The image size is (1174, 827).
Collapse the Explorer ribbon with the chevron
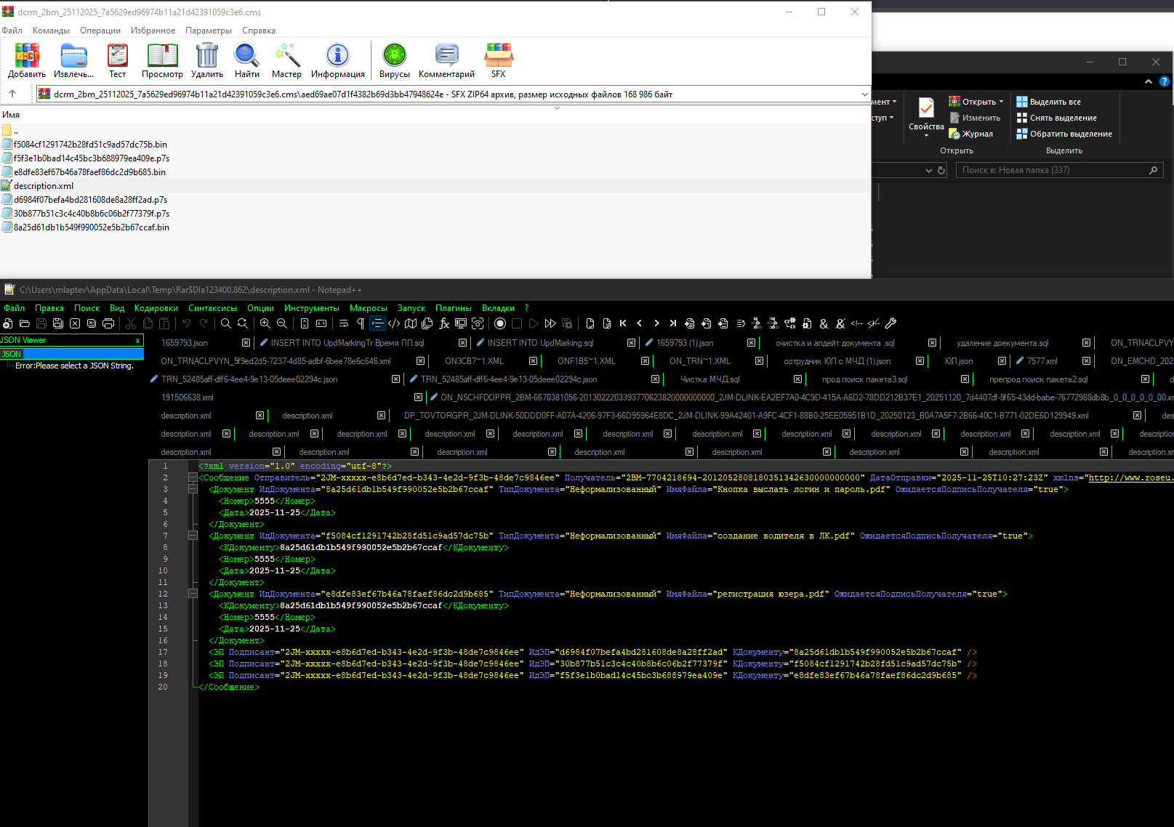1149,81
